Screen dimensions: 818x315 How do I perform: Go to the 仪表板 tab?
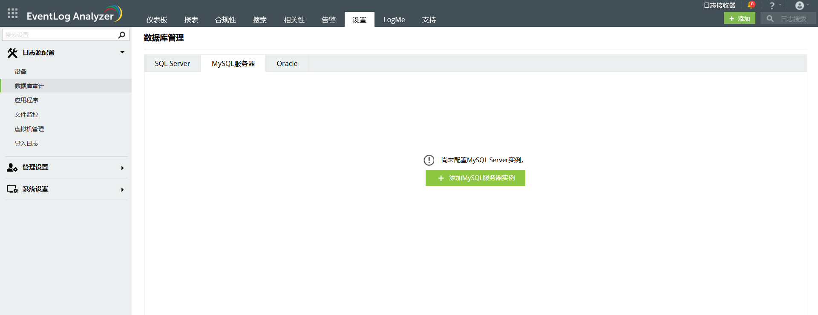157,20
